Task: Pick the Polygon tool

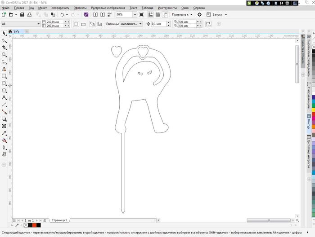Action: pos(4,90)
